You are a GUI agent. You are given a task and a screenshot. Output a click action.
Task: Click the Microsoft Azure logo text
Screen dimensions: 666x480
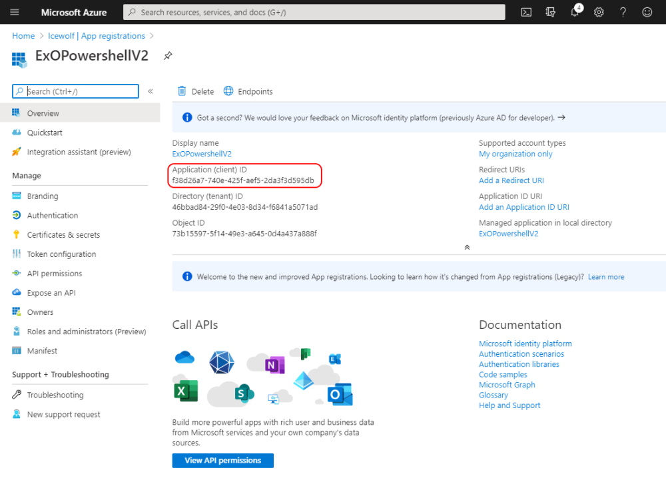pyautogui.click(x=74, y=12)
